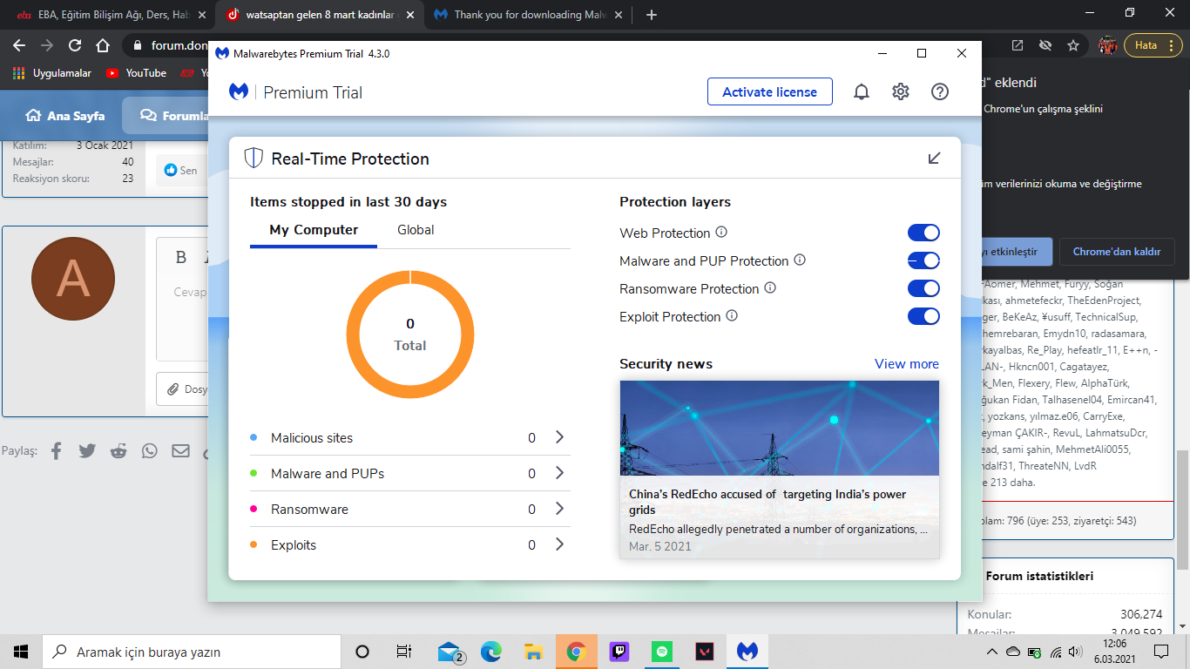The height and width of the screenshot is (669, 1190).
Task: Toggle Web Protection switch
Action: tap(923, 233)
